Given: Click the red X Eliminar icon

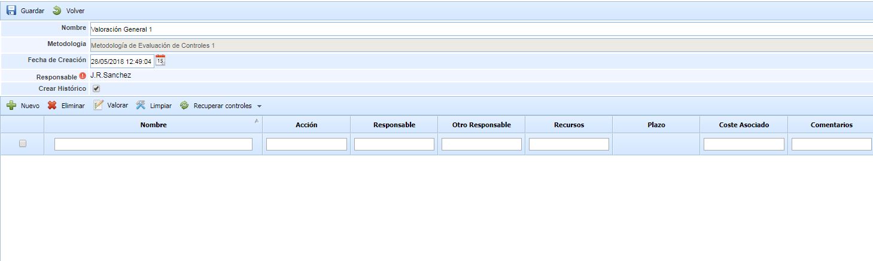Looking at the screenshot, I should coord(53,106).
